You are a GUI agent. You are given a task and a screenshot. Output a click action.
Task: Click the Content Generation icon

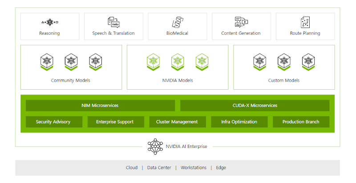point(241,22)
